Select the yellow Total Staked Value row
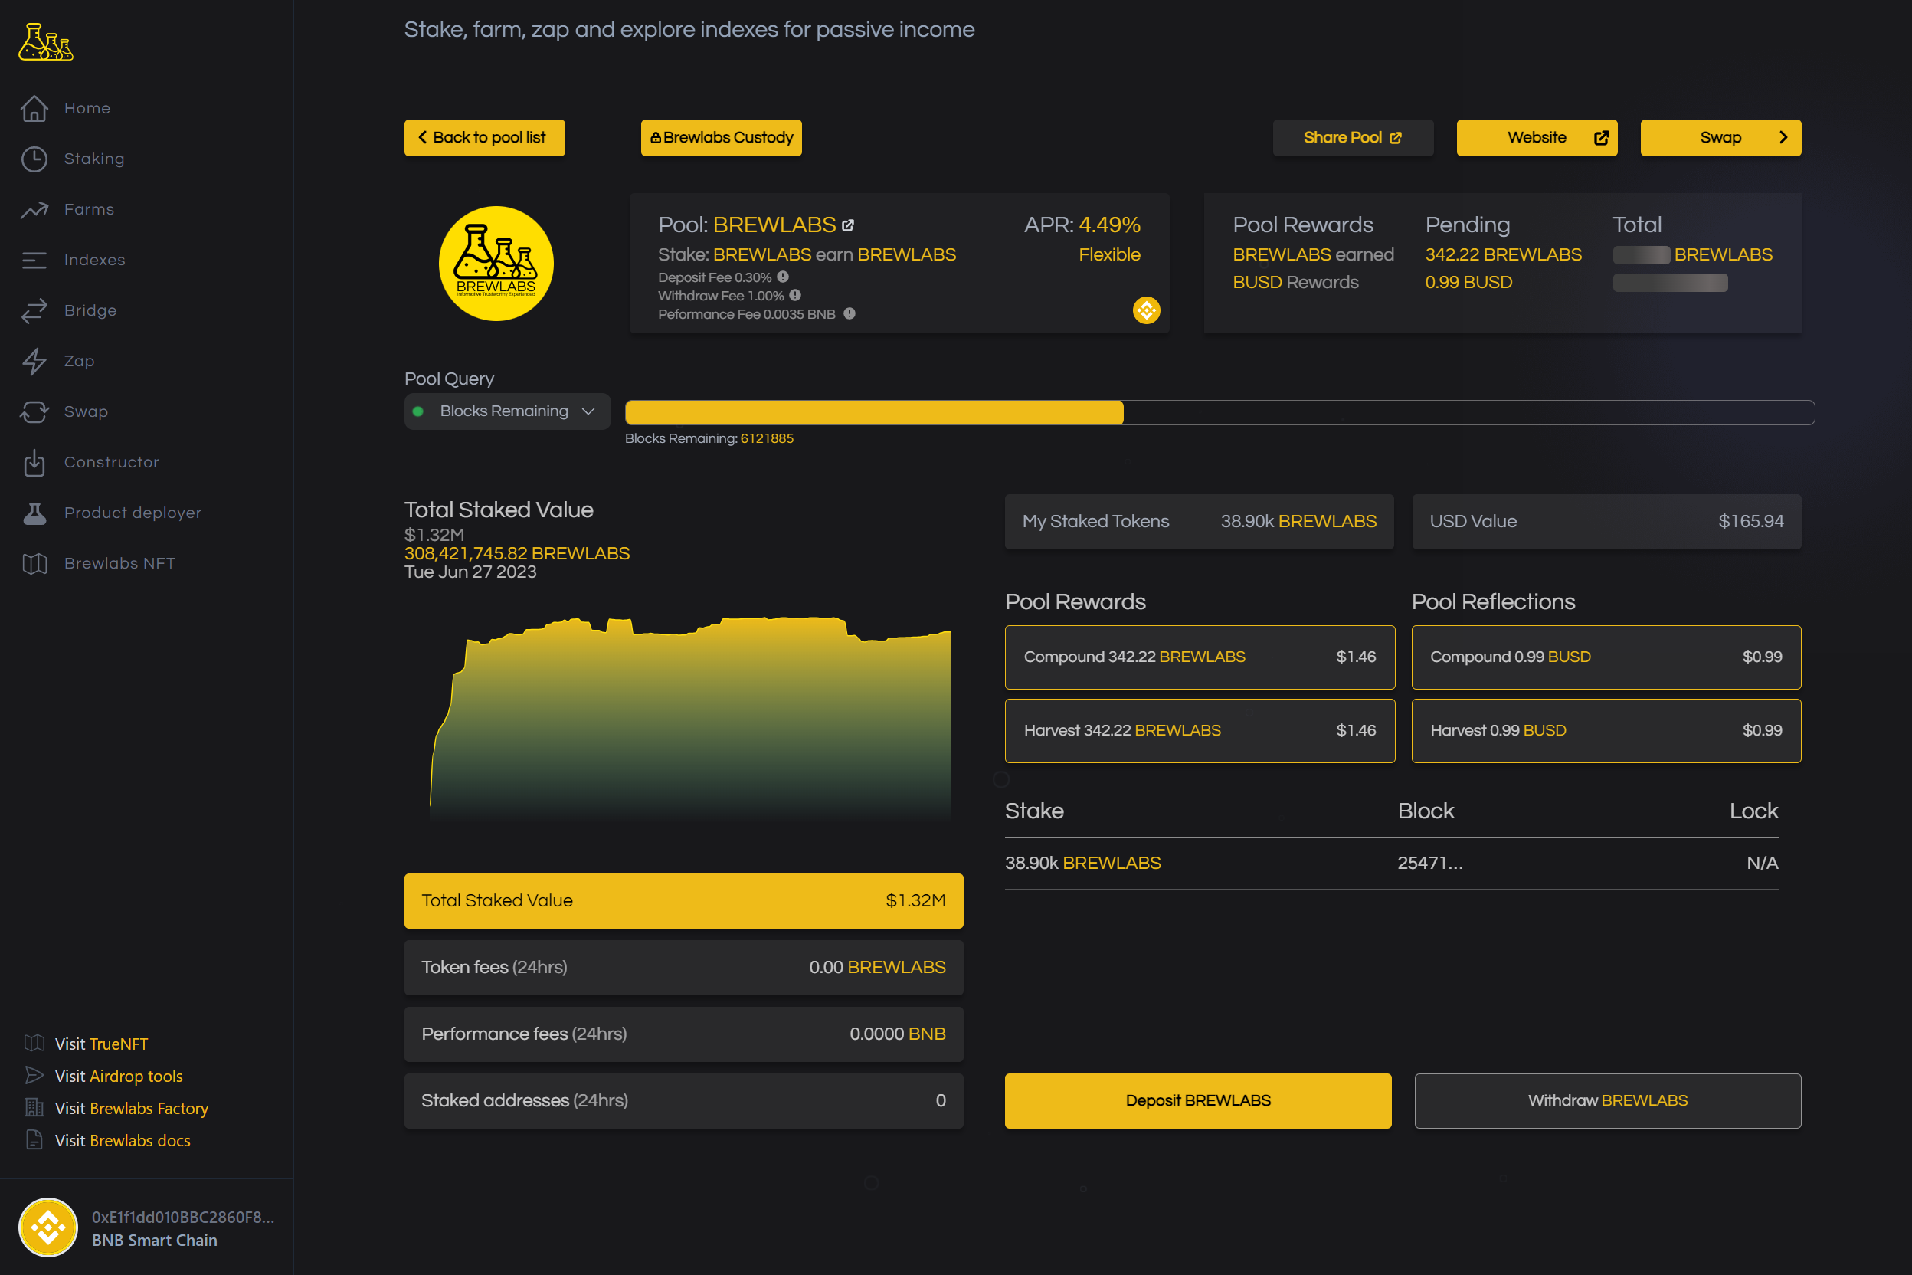The height and width of the screenshot is (1275, 1912). pos(683,901)
